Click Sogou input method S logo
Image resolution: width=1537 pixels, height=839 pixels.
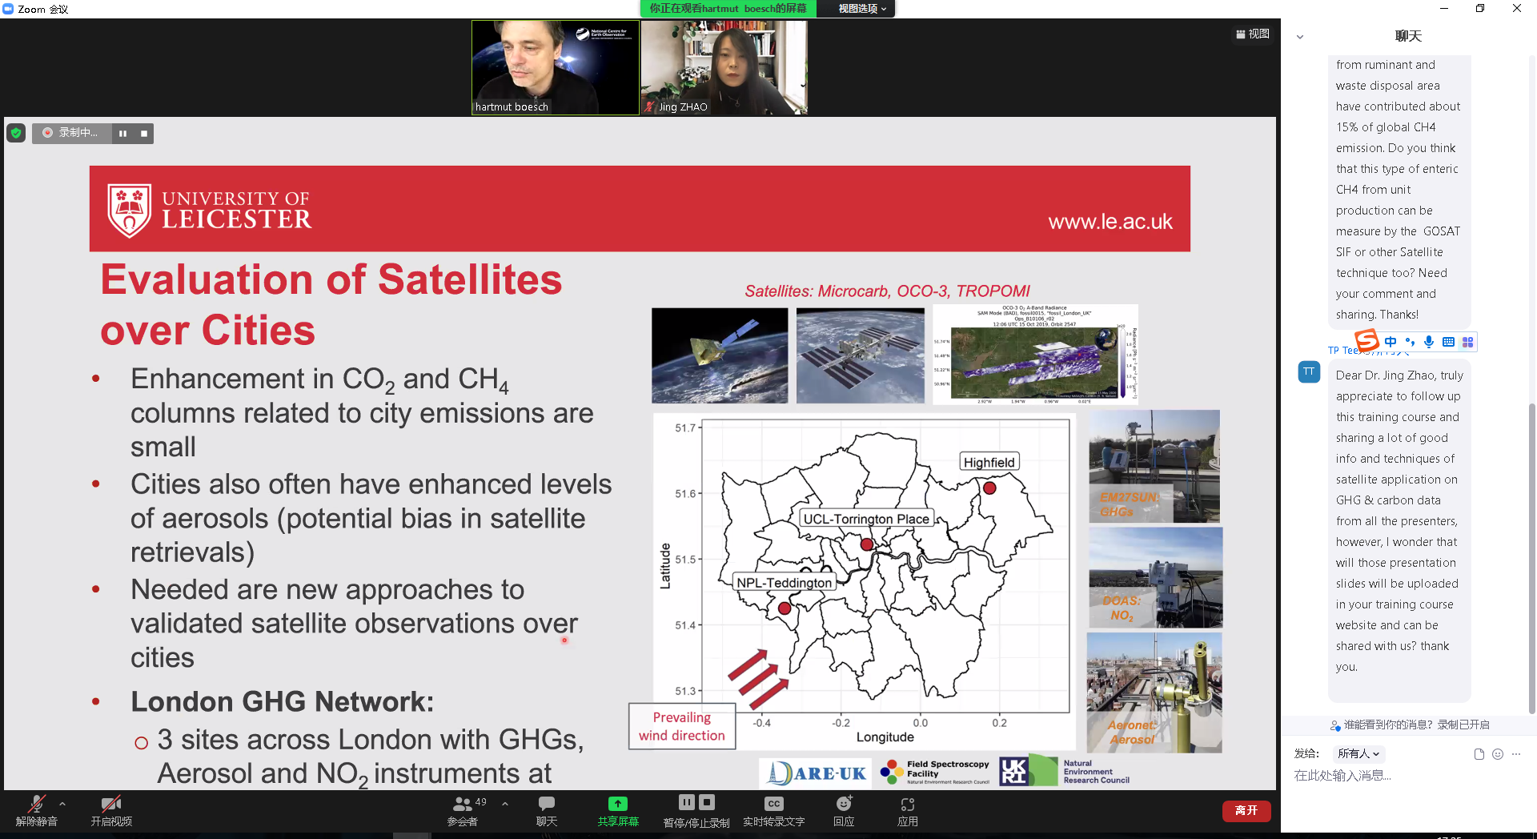point(1366,341)
